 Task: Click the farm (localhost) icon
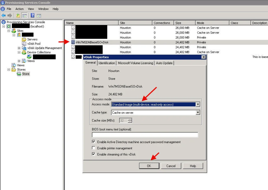point(9,26)
